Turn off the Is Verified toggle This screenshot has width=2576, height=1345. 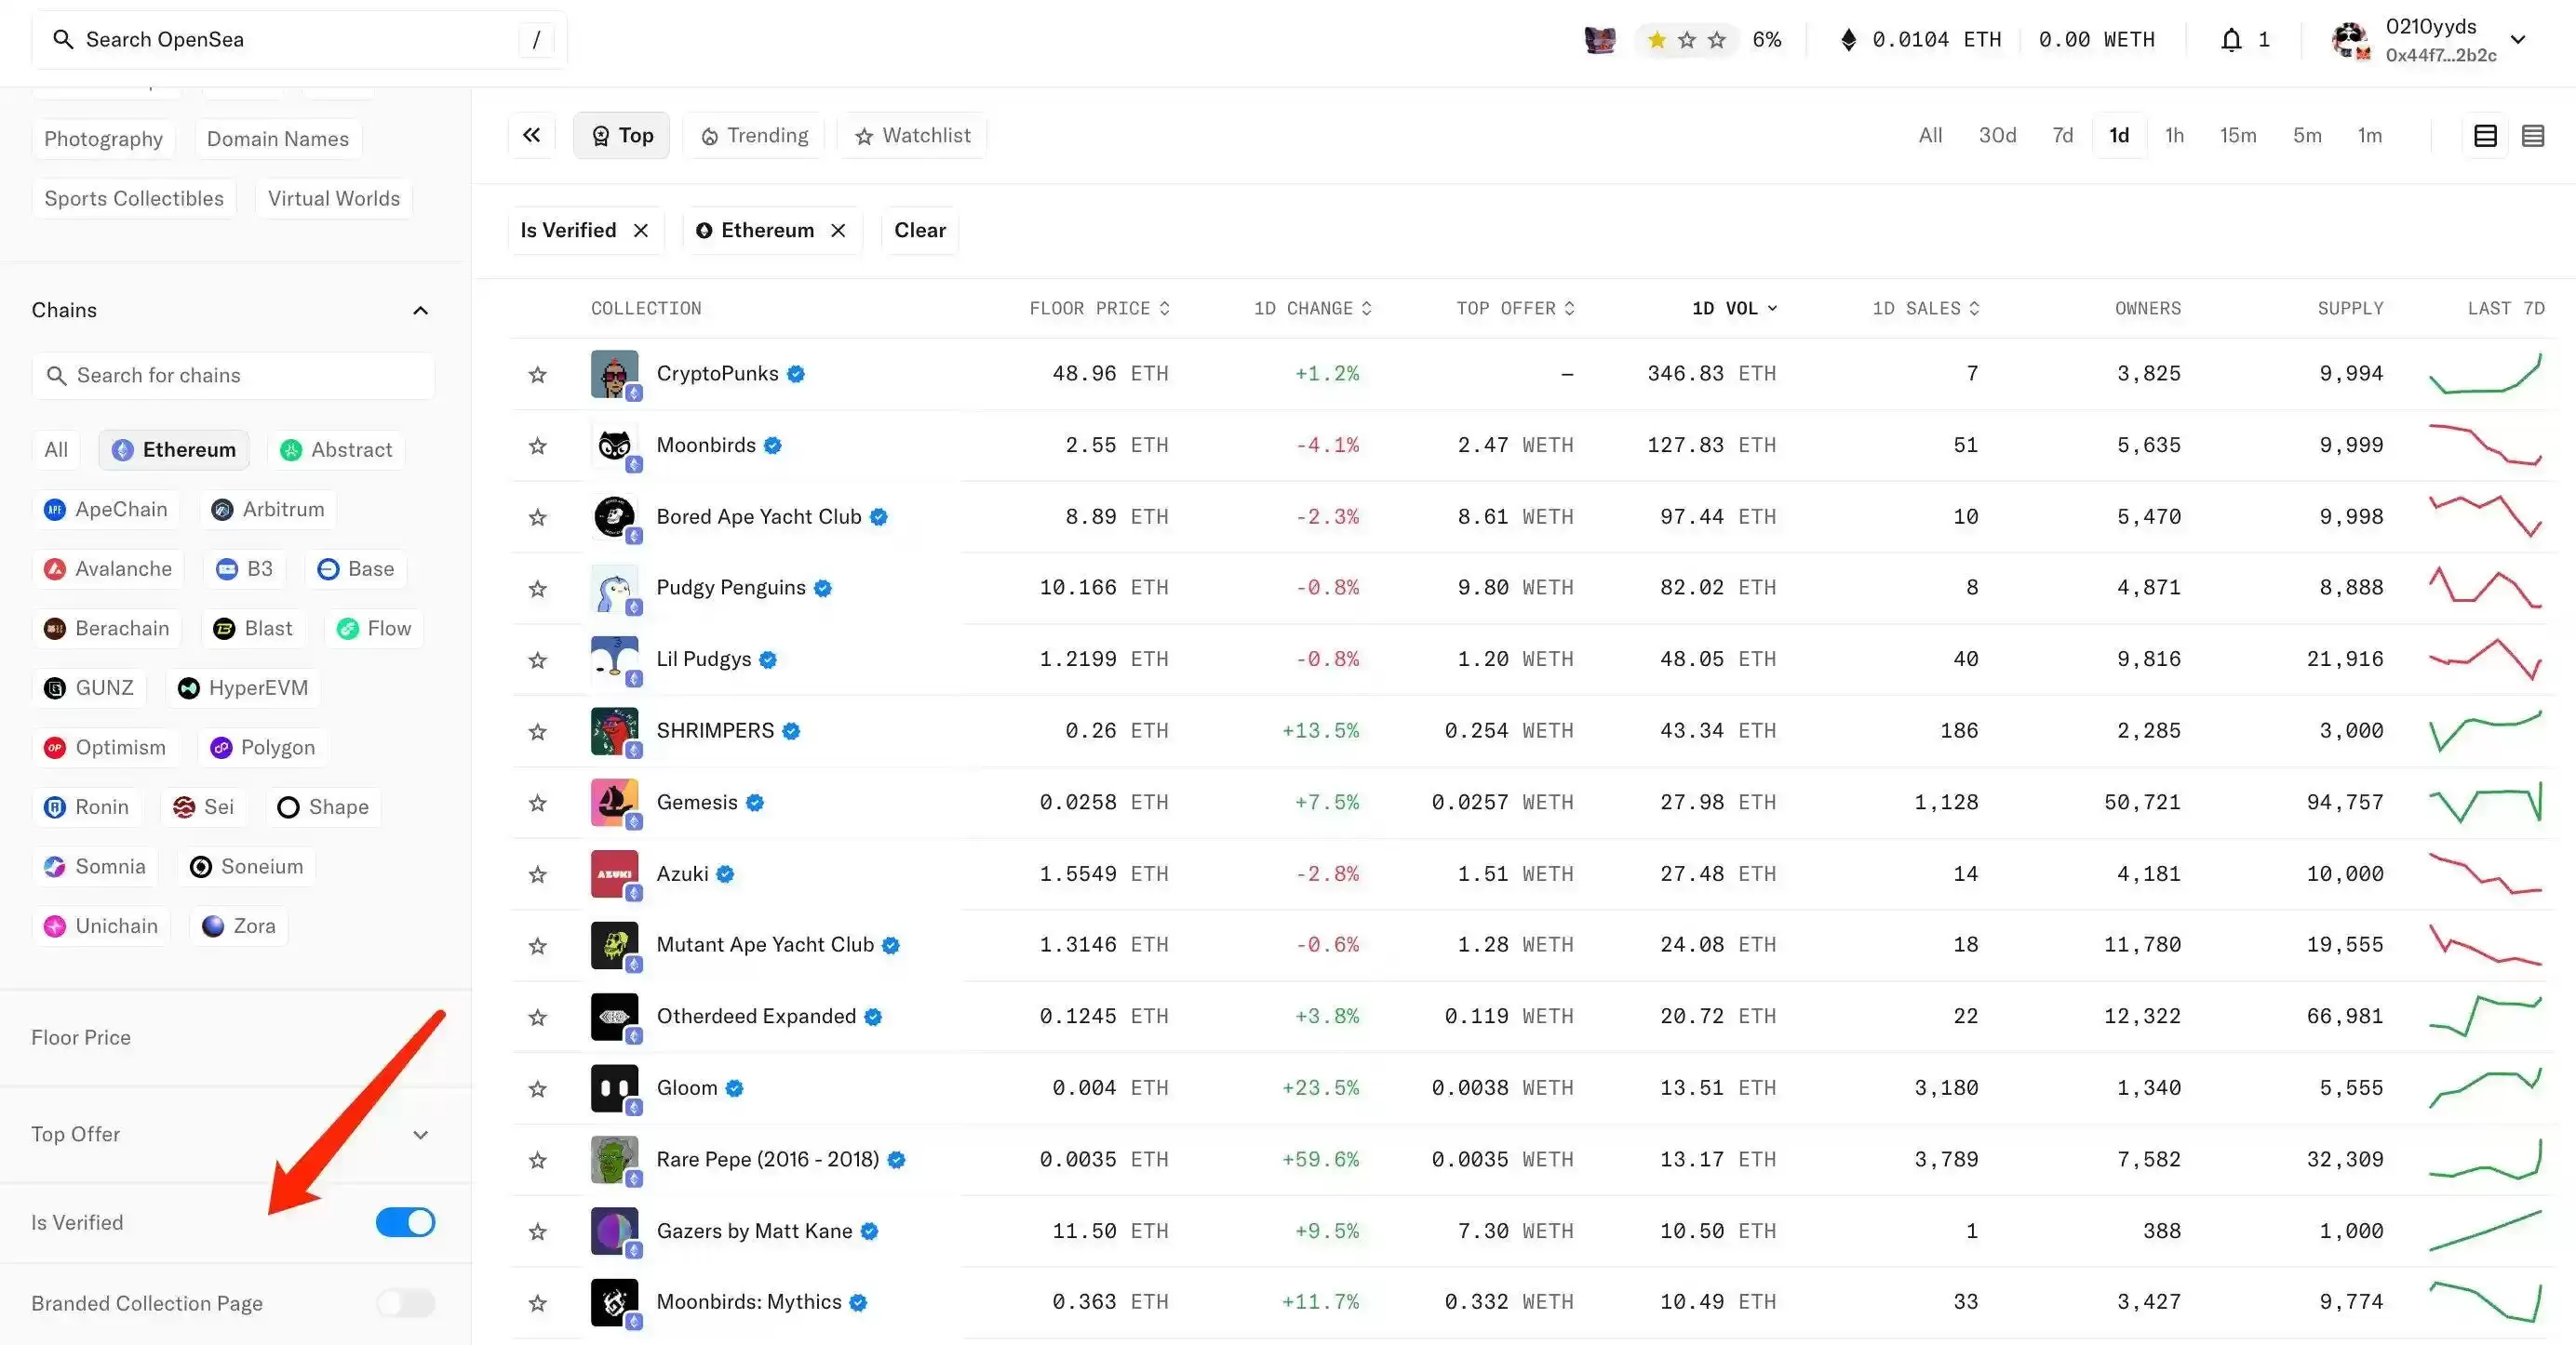pyautogui.click(x=405, y=1222)
